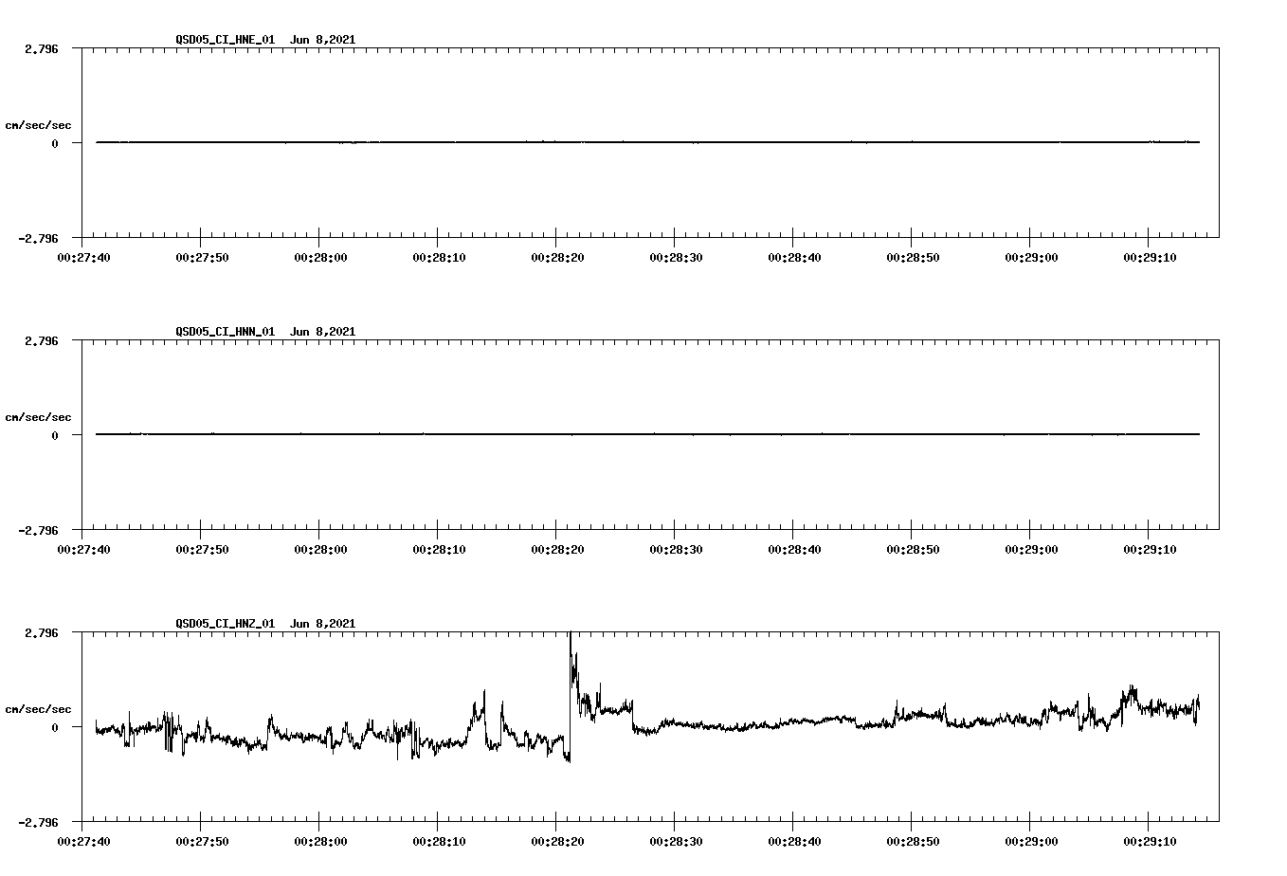The width and height of the screenshot is (1287, 876).
Task: Click the 00:28:30 time label under HNN plot
Action: 676,549
